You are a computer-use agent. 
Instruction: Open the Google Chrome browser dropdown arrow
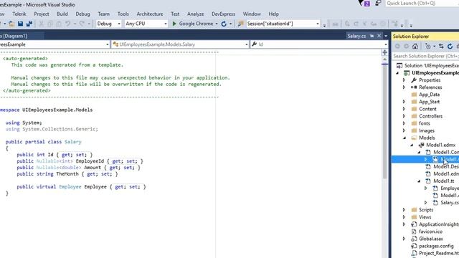(217, 24)
